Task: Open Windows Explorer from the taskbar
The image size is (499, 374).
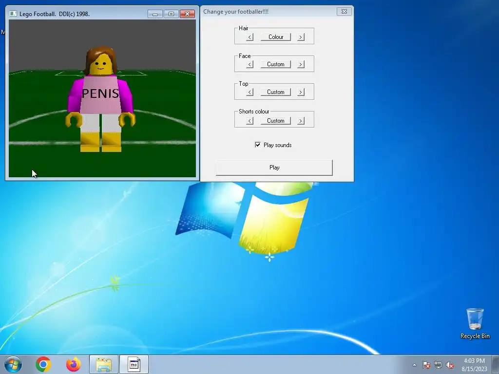Action: click(104, 364)
